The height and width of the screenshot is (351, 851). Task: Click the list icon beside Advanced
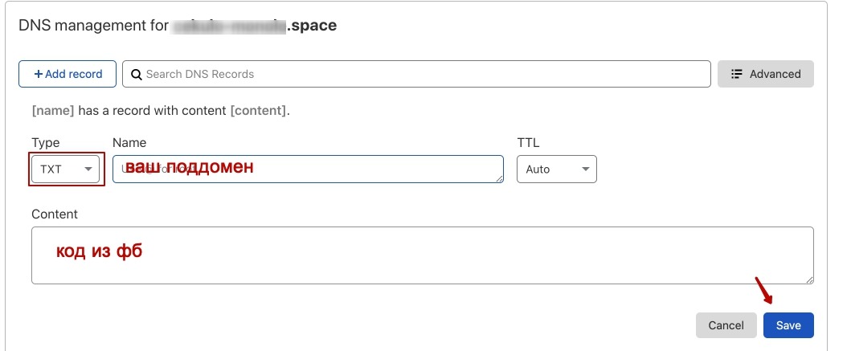pos(736,74)
